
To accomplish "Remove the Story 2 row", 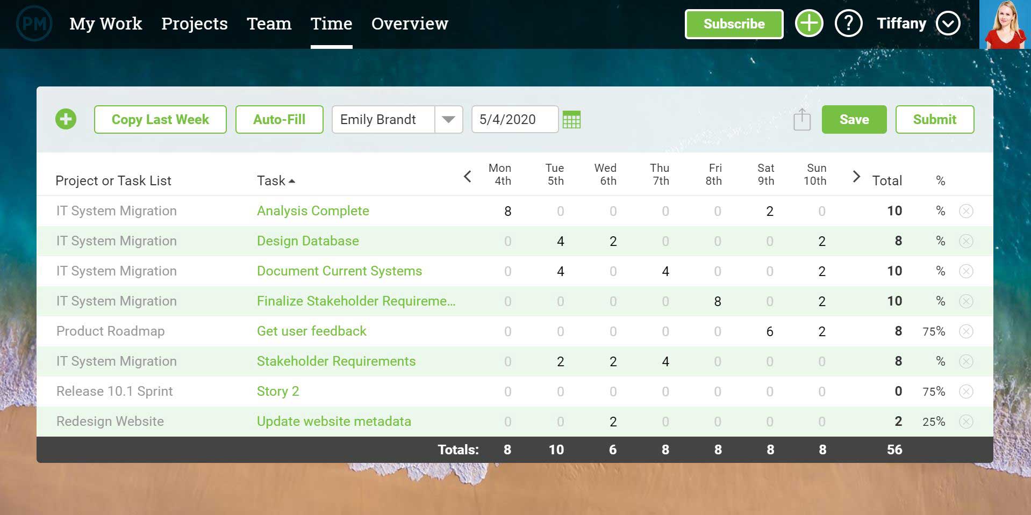I will coord(966,391).
